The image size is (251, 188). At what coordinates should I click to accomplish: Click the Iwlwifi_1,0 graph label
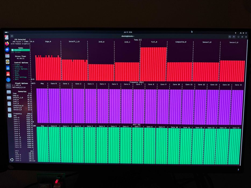(x=74, y=42)
